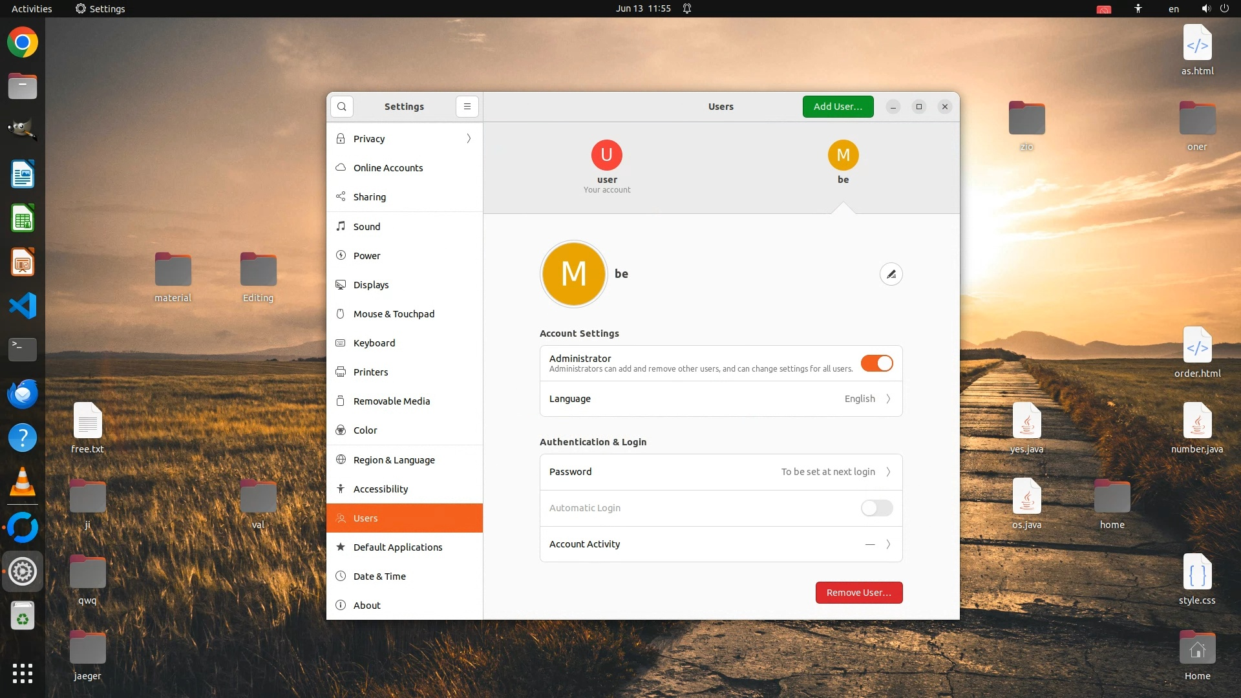The width and height of the screenshot is (1241, 698).
Task: Open the system power menu icon
Action: click(1224, 8)
